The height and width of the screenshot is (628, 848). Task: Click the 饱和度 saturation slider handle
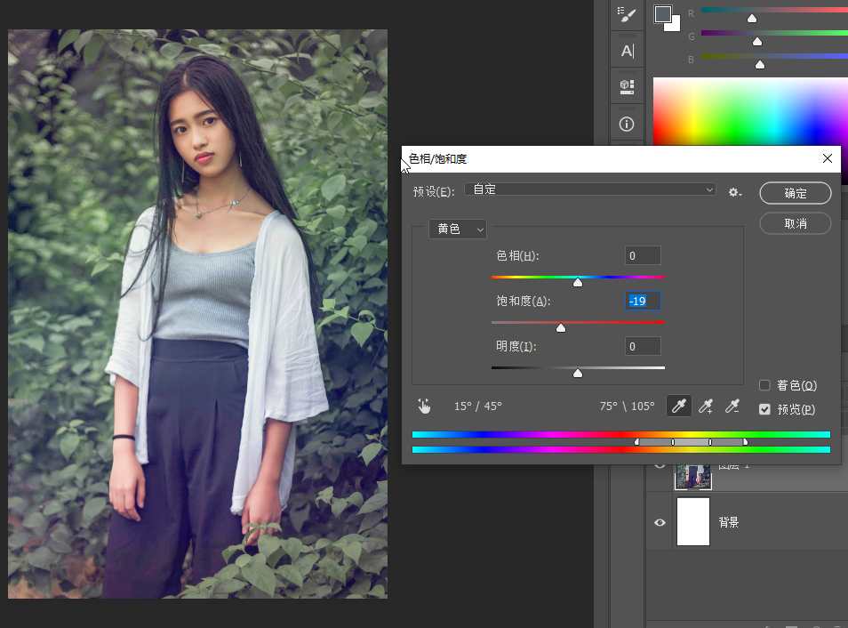tap(561, 327)
